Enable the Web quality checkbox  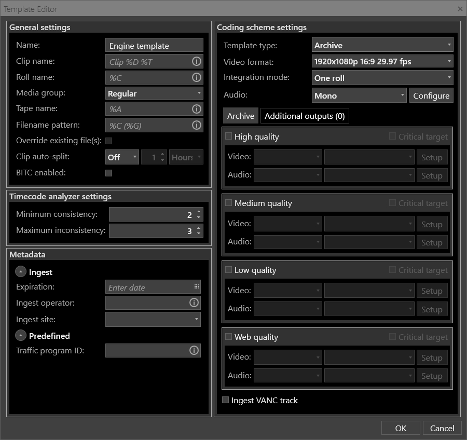pos(228,337)
